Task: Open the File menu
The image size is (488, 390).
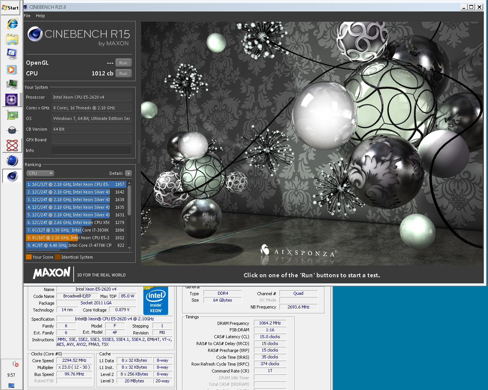Action: pyautogui.click(x=27, y=16)
